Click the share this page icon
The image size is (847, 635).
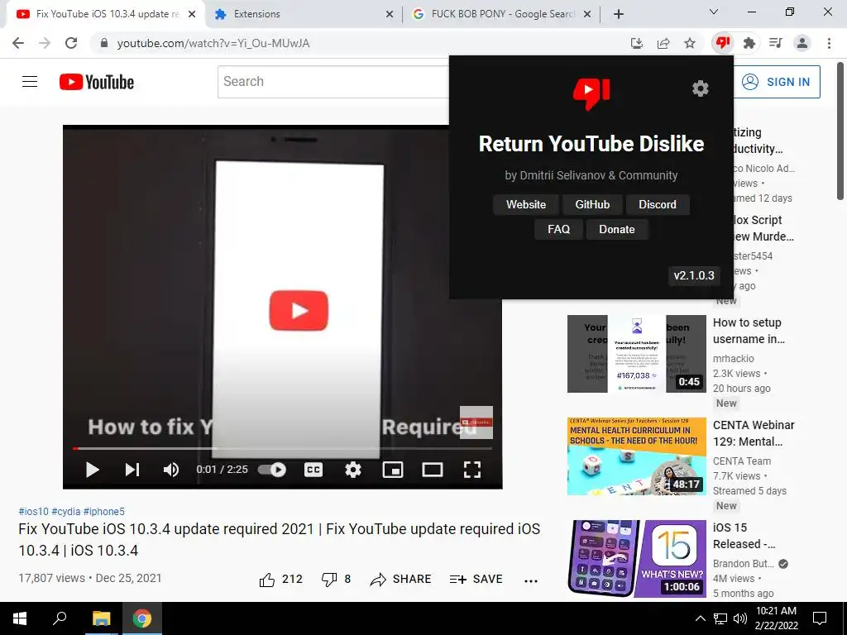663,43
